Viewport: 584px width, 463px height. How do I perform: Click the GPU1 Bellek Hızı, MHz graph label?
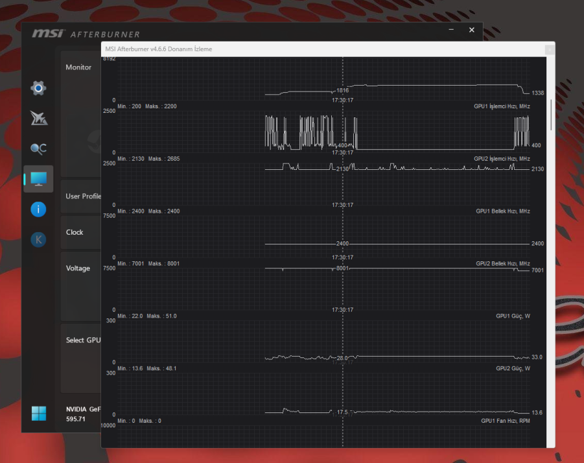(x=503, y=211)
